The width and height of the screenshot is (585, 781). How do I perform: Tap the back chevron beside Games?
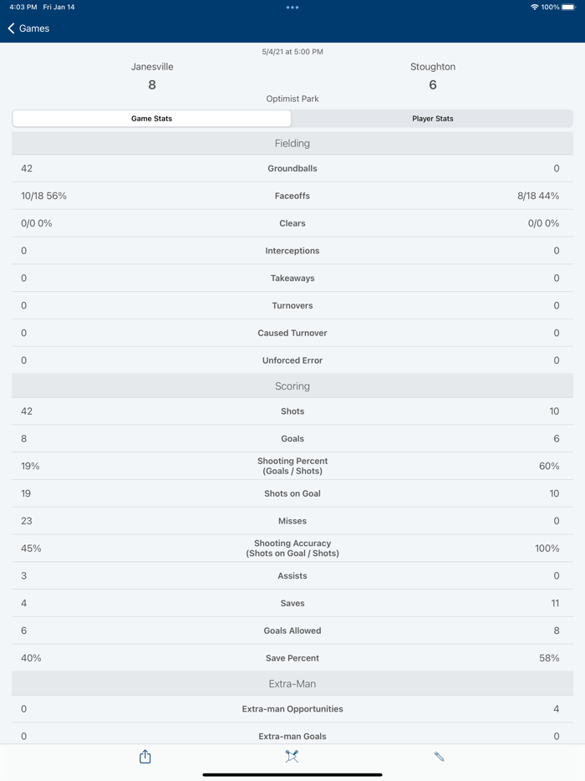[x=10, y=28]
